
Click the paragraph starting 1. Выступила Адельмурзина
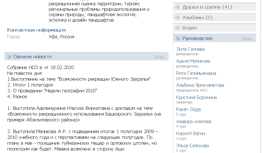[x=84, y=114]
